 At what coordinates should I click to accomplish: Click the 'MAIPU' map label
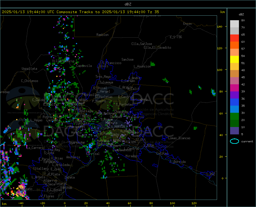click(x=86, y=116)
